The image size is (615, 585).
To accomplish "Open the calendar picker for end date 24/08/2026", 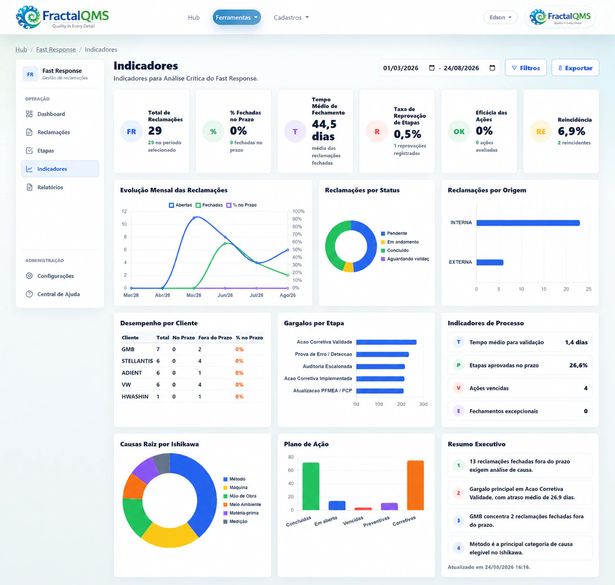I will [492, 68].
